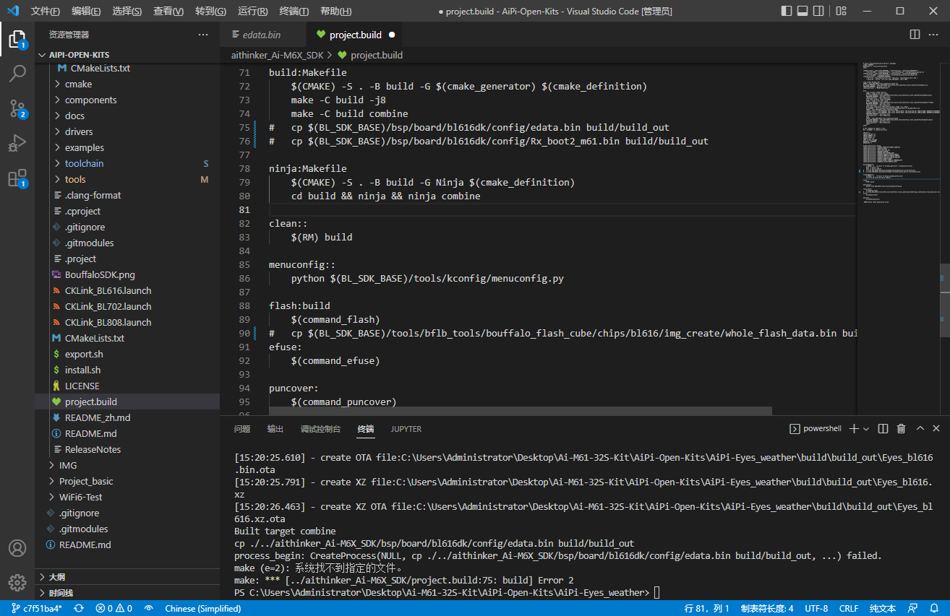Expand the 大纲 outline section
The height and width of the screenshot is (616, 950).
coord(127,577)
